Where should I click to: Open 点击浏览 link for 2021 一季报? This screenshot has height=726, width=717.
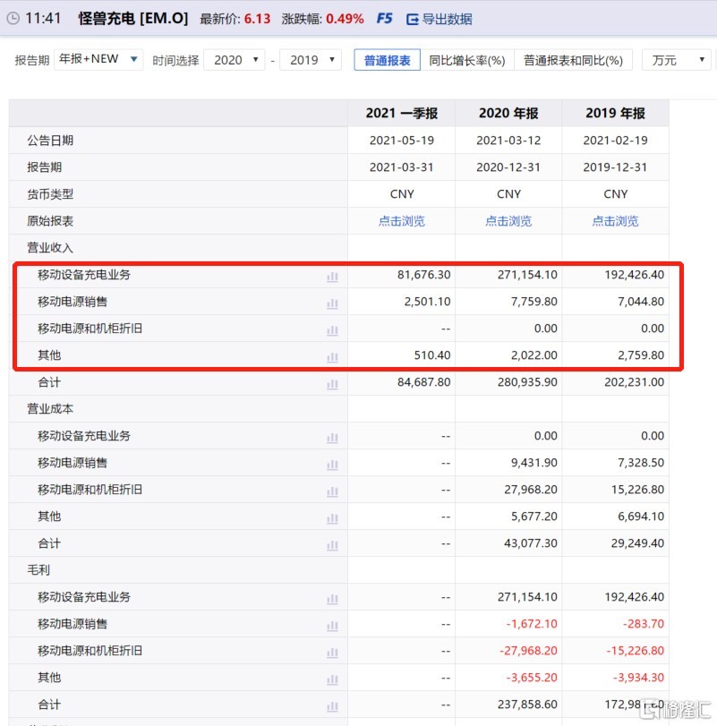401,221
